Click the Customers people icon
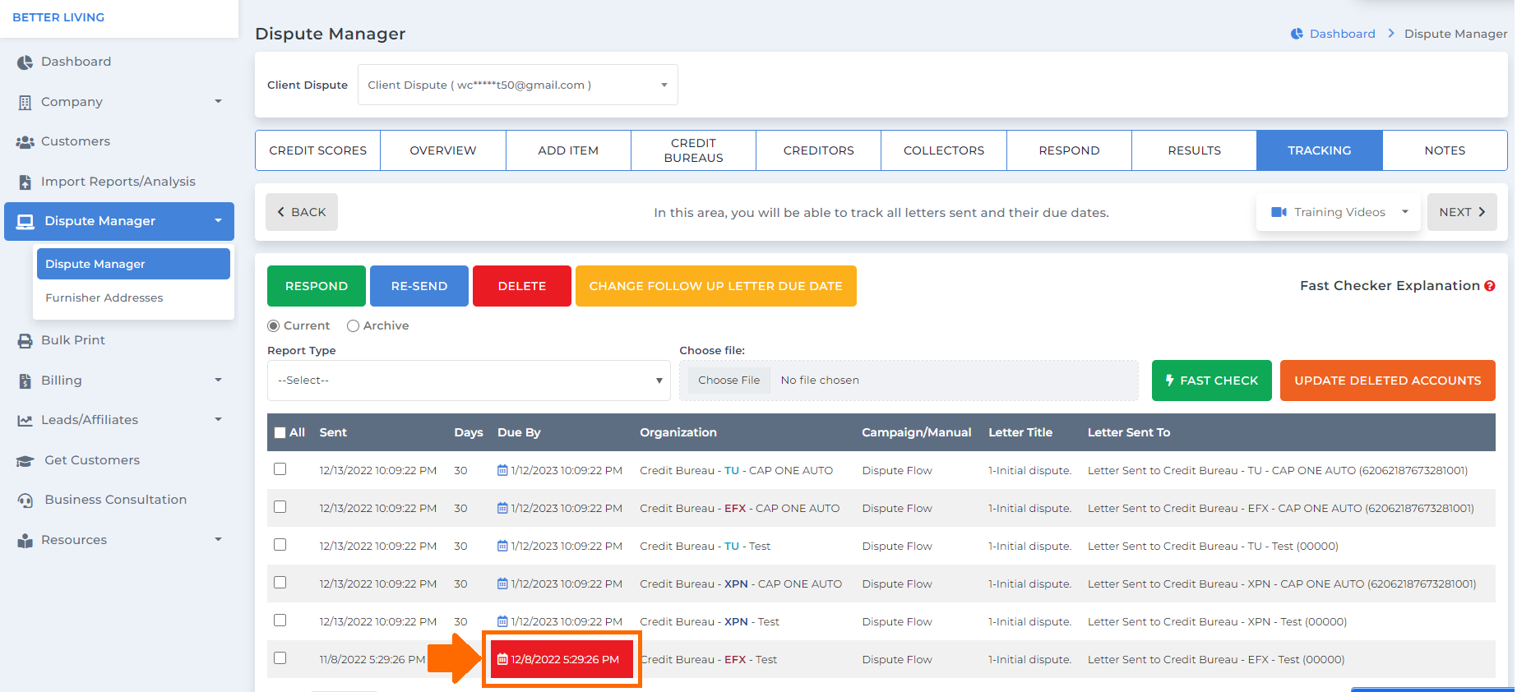Viewport: 1531px width, 692px height. pyautogui.click(x=25, y=142)
